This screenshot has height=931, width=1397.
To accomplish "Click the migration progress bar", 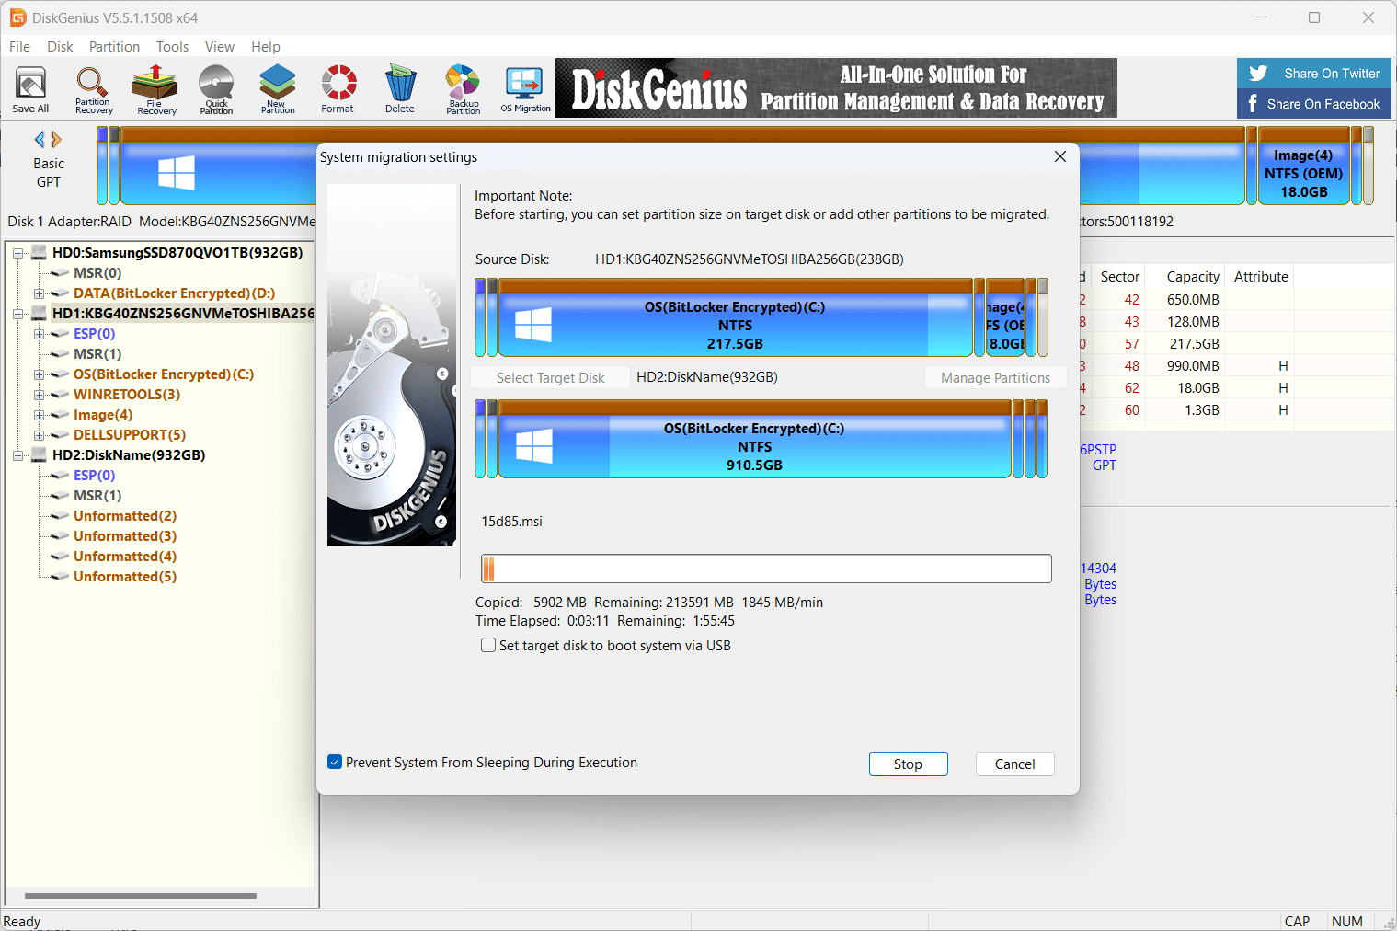I will click(766, 569).
